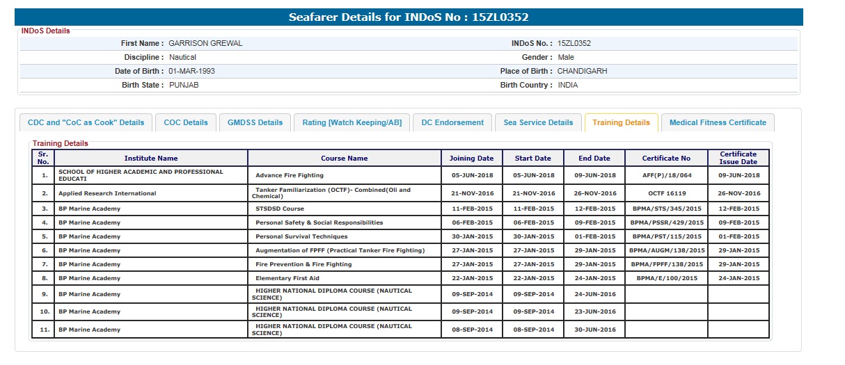Go to the DC Endorsement tab

tap(452, 122)
